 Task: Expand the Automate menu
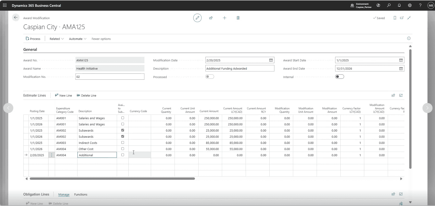pos(78,39)
